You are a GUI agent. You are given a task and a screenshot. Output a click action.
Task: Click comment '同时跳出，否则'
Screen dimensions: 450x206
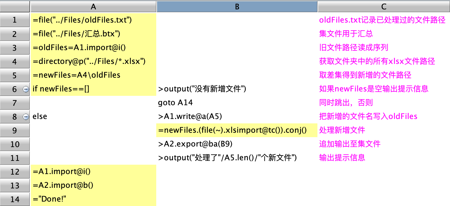pos(346,103)
